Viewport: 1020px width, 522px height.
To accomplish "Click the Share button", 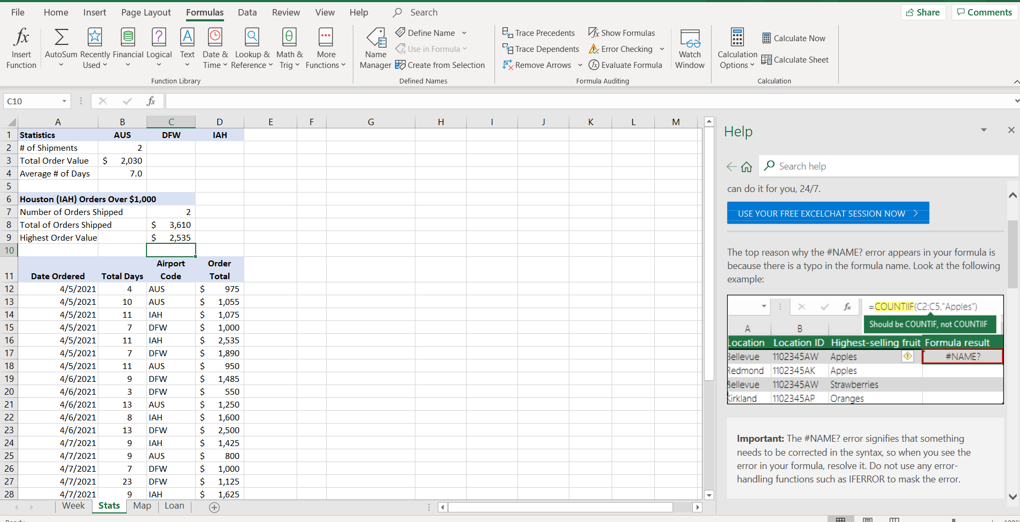I will pyautogui.click(x=923, y=12).
